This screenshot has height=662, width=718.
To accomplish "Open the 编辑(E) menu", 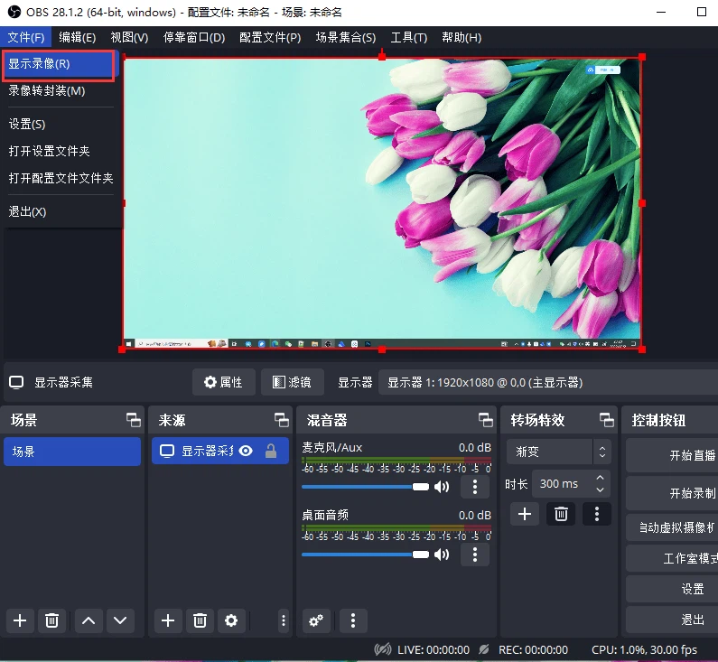I will 78,38.
